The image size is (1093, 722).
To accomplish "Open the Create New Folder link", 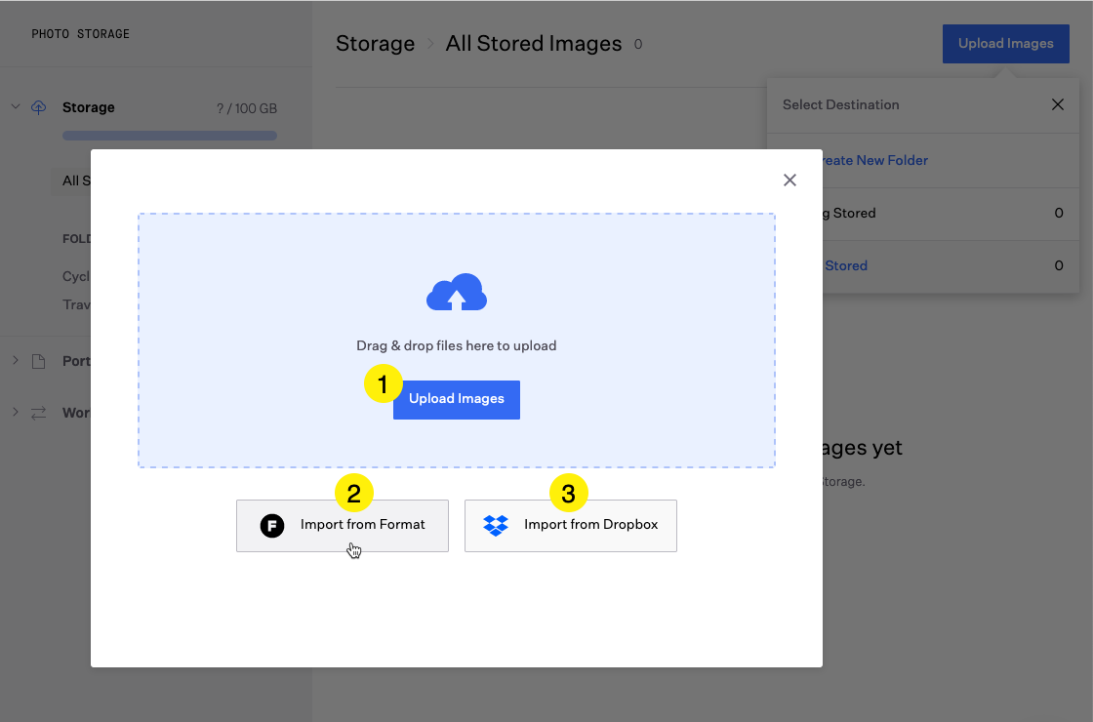I will click(871, 160).
